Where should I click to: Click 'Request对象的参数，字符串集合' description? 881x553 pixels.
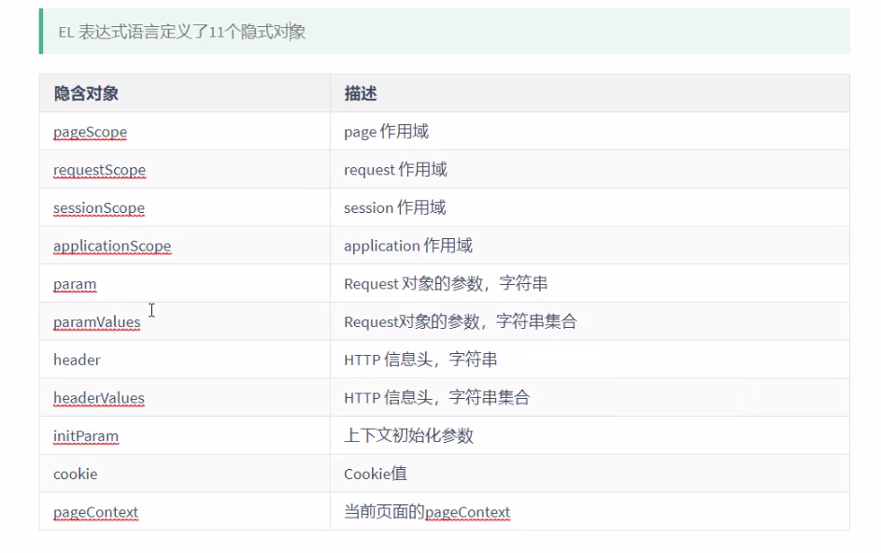(x=461, y=322)
